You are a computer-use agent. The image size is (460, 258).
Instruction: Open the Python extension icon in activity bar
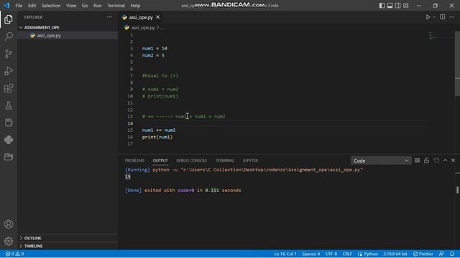pos(9,140)
